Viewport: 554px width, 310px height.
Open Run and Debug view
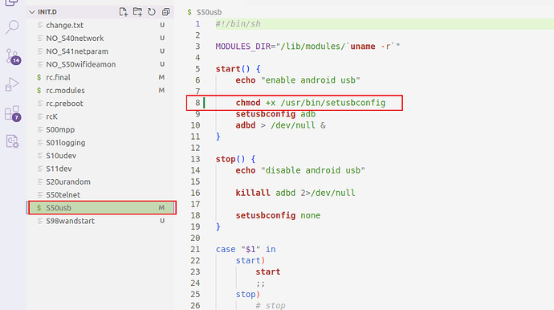pyautogui.click(x=12, y=84)
